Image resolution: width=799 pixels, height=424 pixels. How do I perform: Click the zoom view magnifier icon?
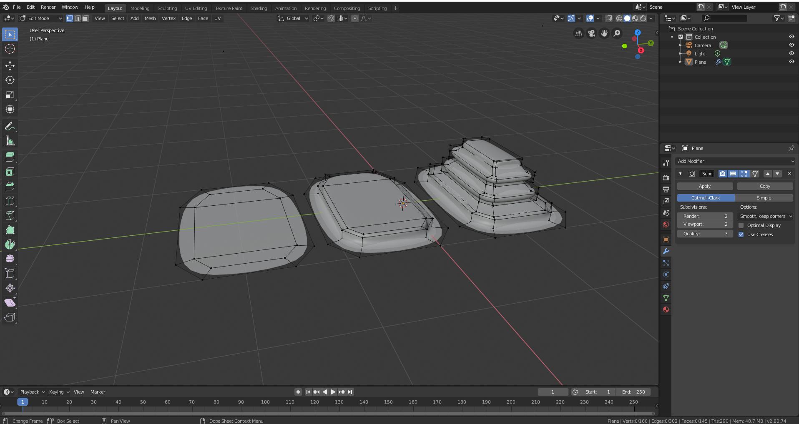click(617, 33)
